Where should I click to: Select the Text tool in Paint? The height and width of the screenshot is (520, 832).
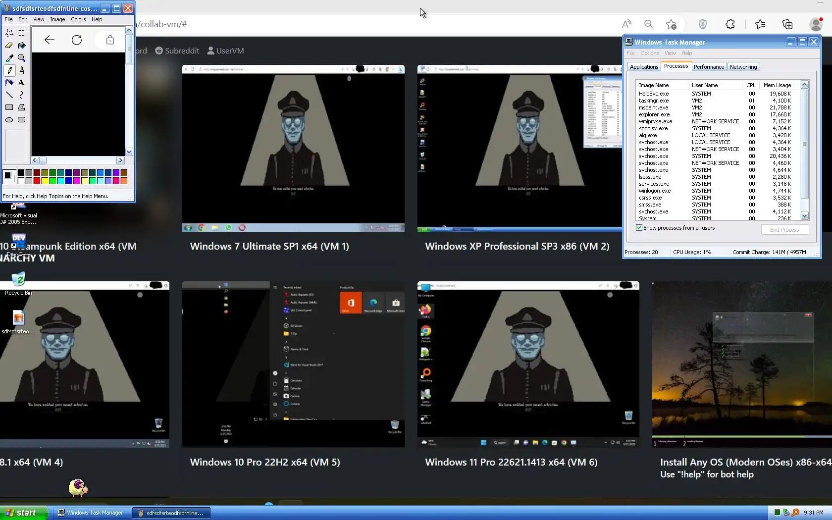[x=22, y=83]
